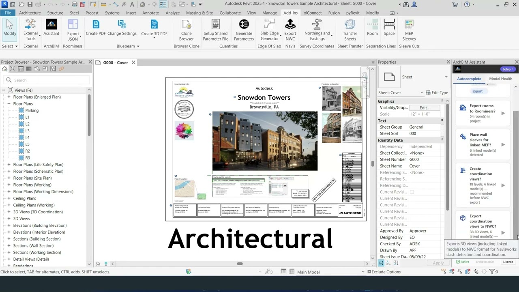Click the Transfer Sheets tool
The width and height of the screenshot is (519, 292).
(350, 30)
